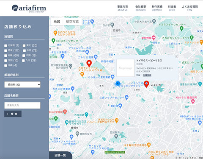
Task: Click the プライムツリー赤池 shopping pin
Action: (87, 52)
